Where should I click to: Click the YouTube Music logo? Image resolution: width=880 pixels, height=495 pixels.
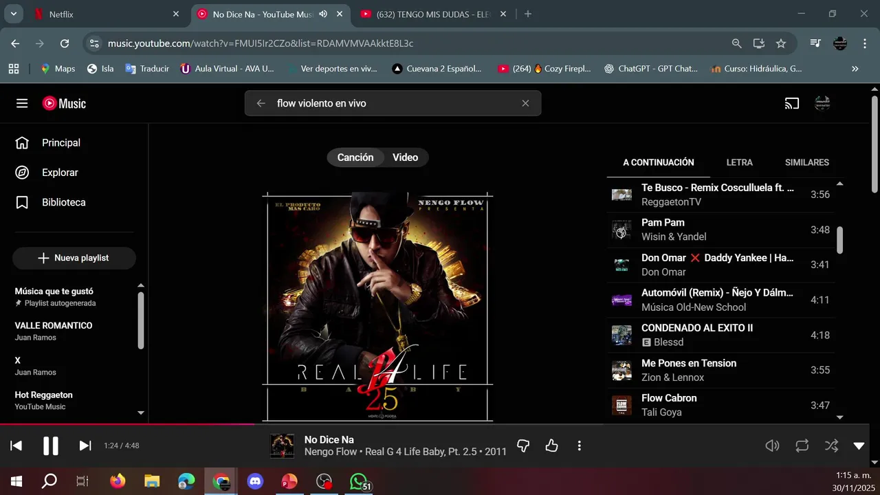(x=64, y=103)
